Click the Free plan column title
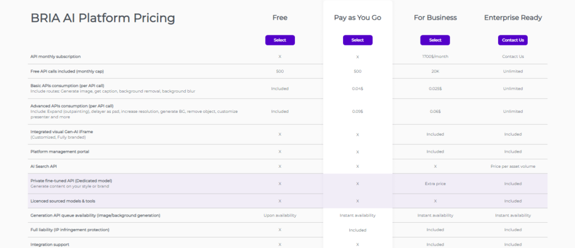This screenshot has height=248, width=575. 280,17
